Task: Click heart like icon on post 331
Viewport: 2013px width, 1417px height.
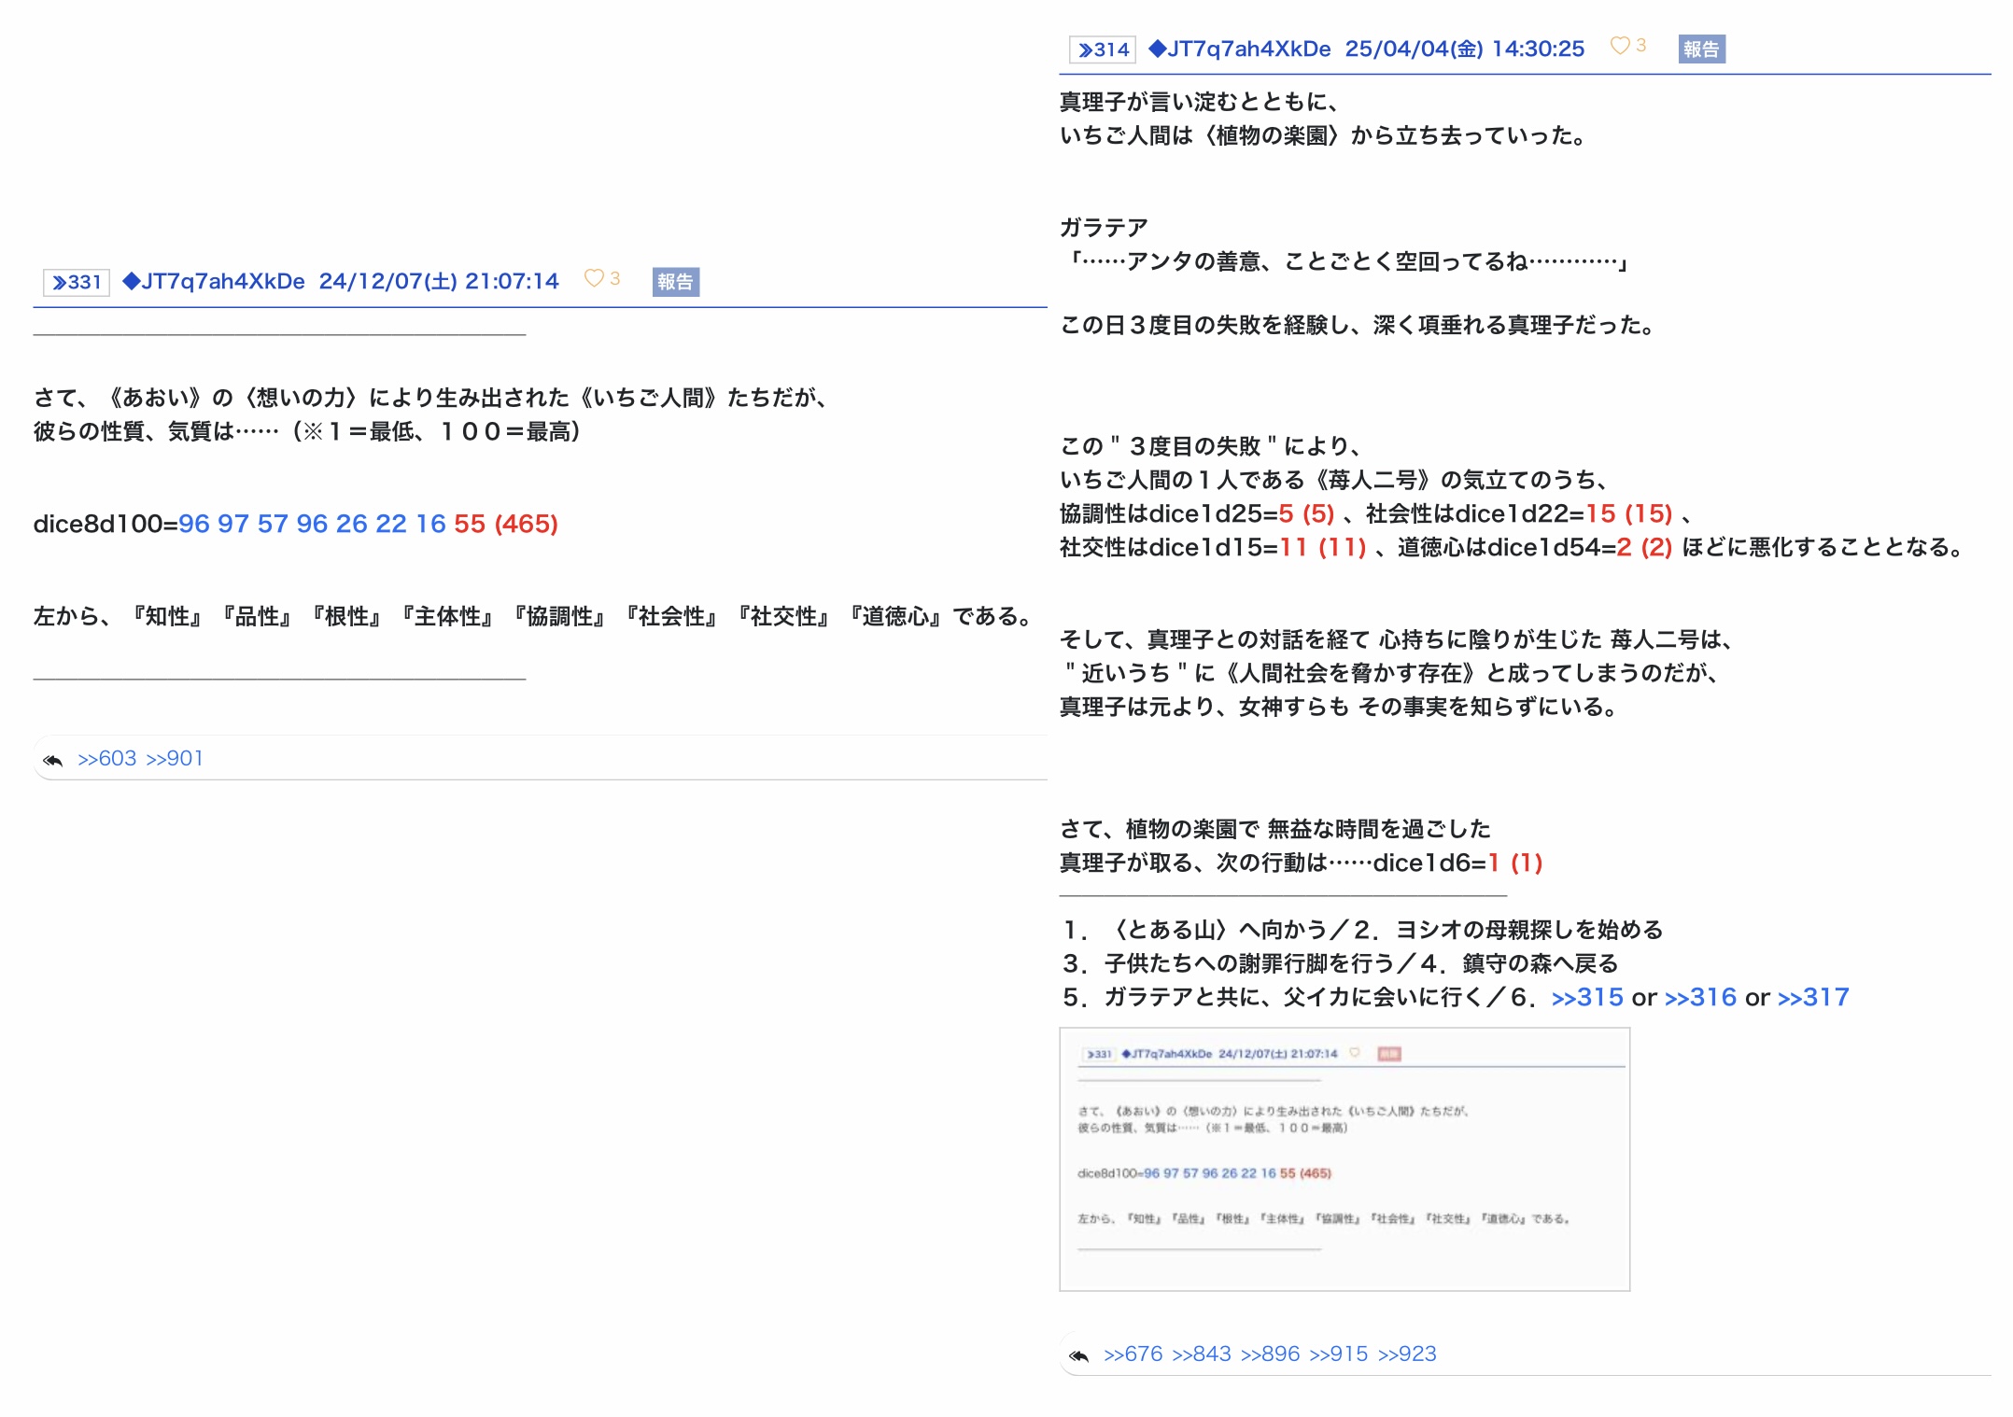Action: coord(593,278)
